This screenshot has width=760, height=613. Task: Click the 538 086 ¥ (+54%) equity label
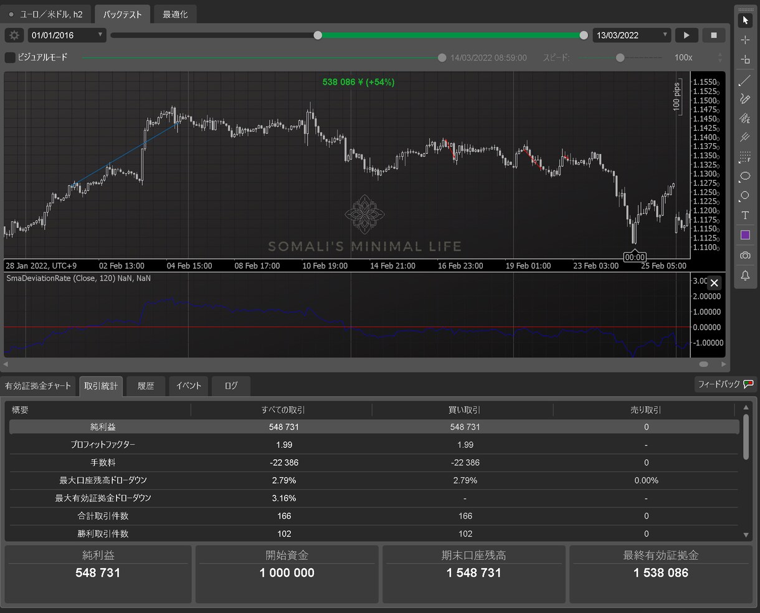(x=358, y=82)
